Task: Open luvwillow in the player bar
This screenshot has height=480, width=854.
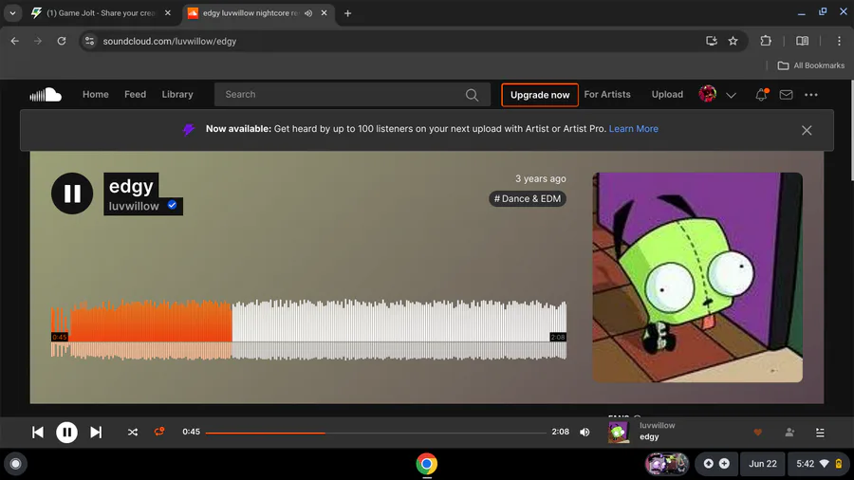Action: pos(657,426)
